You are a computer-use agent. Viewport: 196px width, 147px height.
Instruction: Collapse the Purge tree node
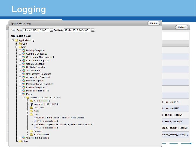20,94
